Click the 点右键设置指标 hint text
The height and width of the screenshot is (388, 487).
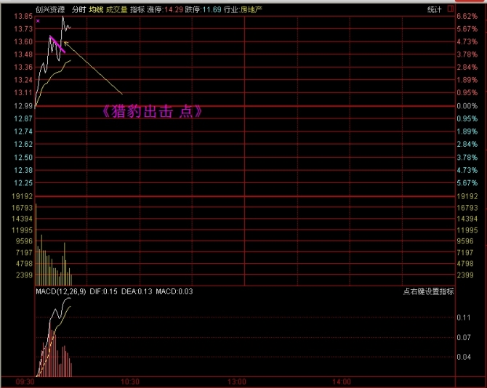[429, 291]
